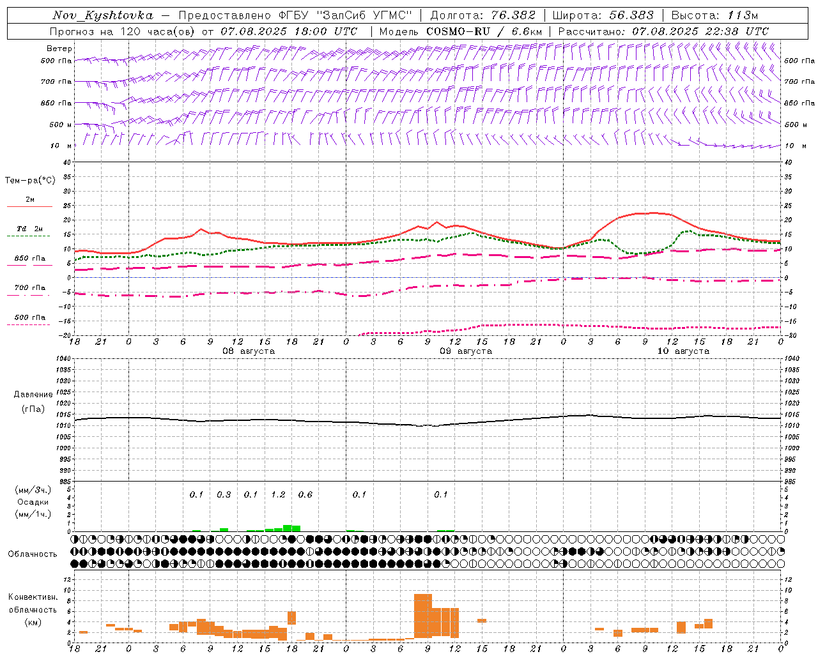Select 'Рассчитано: 07.08.2025 22:38 UTC' text
Viewport: 818px width, 654px height.
pyautogui.click(x=663, y=31)
